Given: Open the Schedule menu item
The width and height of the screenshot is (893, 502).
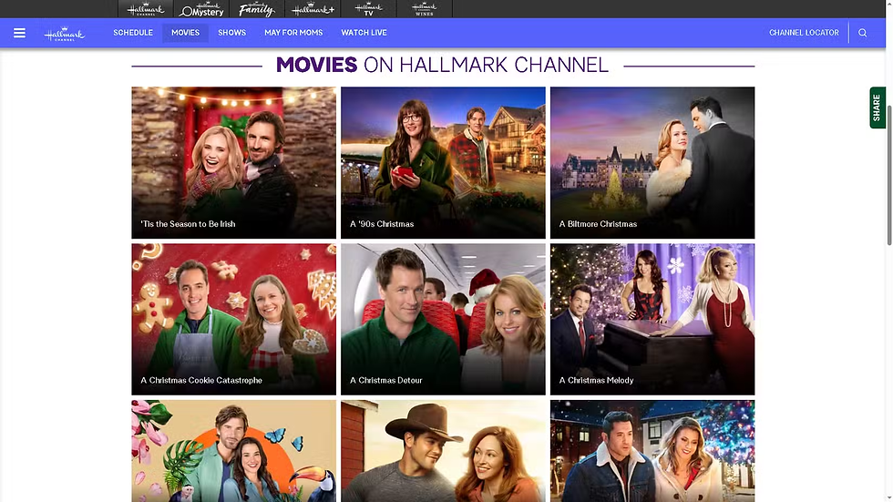Looking at the screenshot, I should tap(133, 33).
